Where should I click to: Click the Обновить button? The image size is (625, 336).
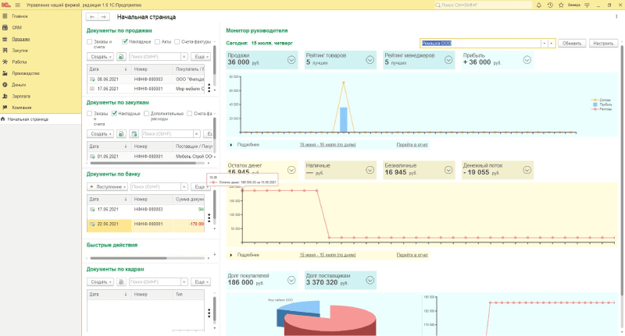pyautogui.click(x=572, y=43)
